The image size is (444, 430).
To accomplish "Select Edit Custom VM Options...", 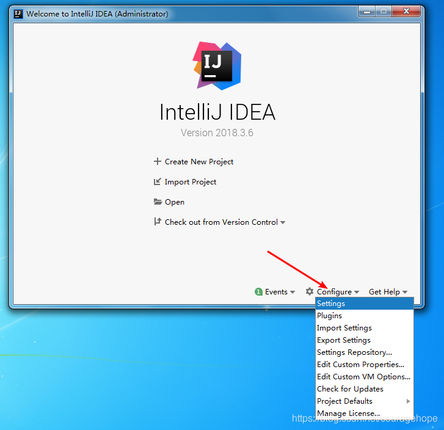I will click(x=365, y=376).
